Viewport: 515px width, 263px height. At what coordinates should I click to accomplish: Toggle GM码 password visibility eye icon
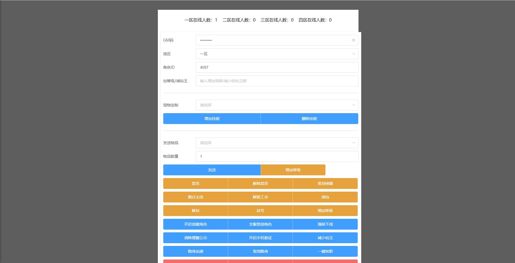tap(353, 40)
